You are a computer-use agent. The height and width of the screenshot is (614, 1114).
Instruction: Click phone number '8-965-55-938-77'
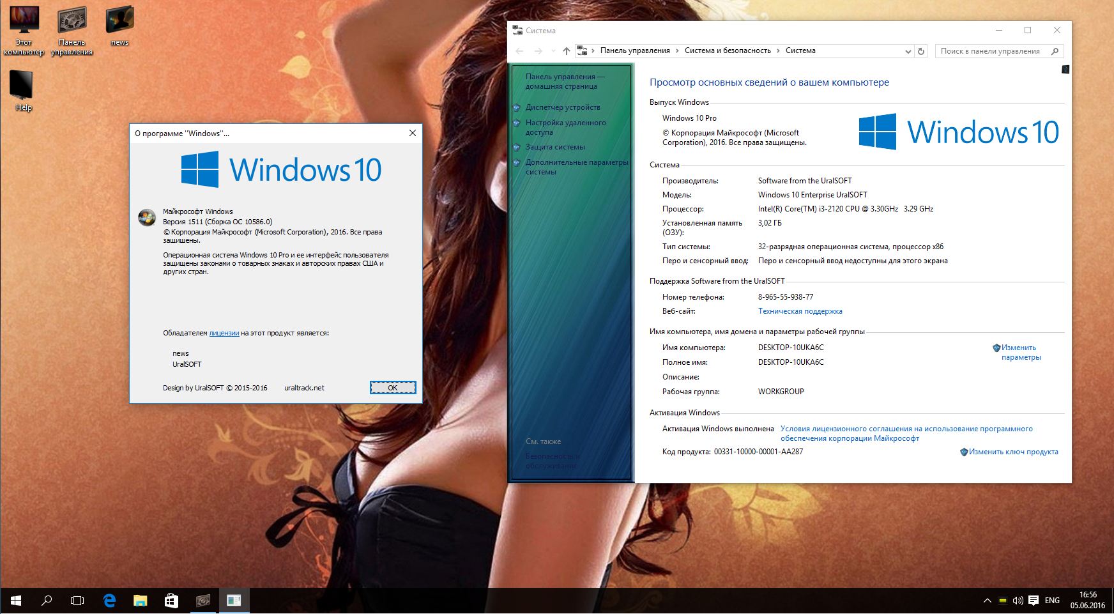[x=786, y=297]
